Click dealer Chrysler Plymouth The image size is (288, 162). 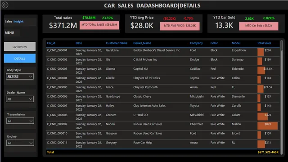point(145,87)
